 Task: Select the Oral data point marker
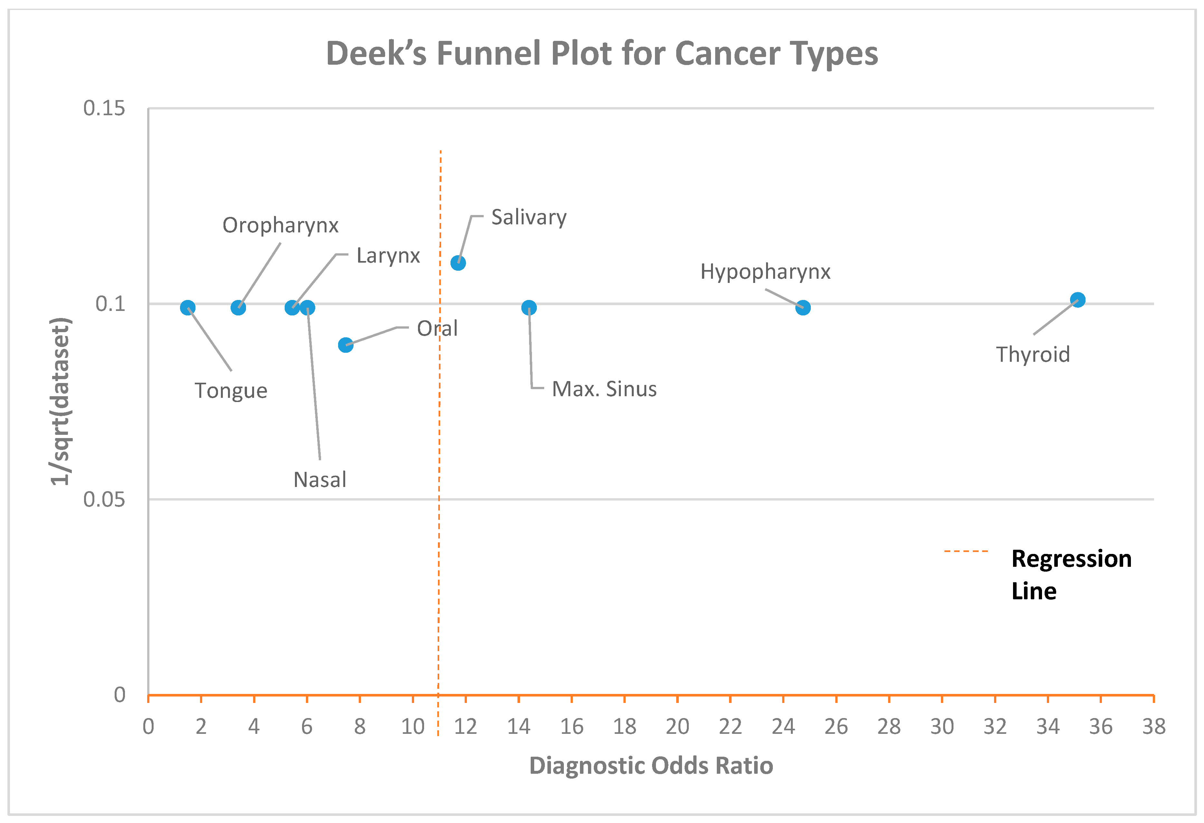click(346, 345)
